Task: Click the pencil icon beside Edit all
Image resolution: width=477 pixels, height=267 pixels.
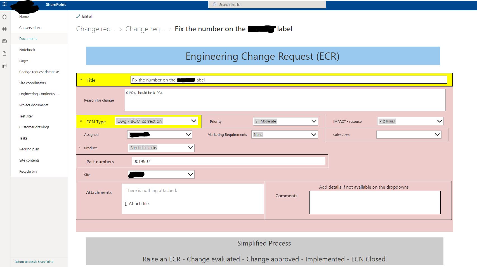Action: pyautogui.click(x=78, y=16)
